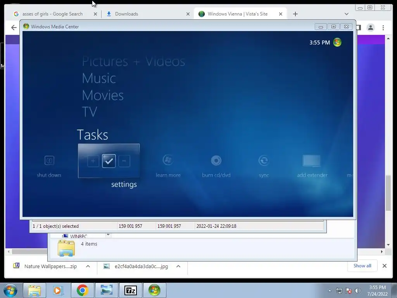397x298 pixels.
Task: Switch to Media Center on the taskbar
Action: 154,290
